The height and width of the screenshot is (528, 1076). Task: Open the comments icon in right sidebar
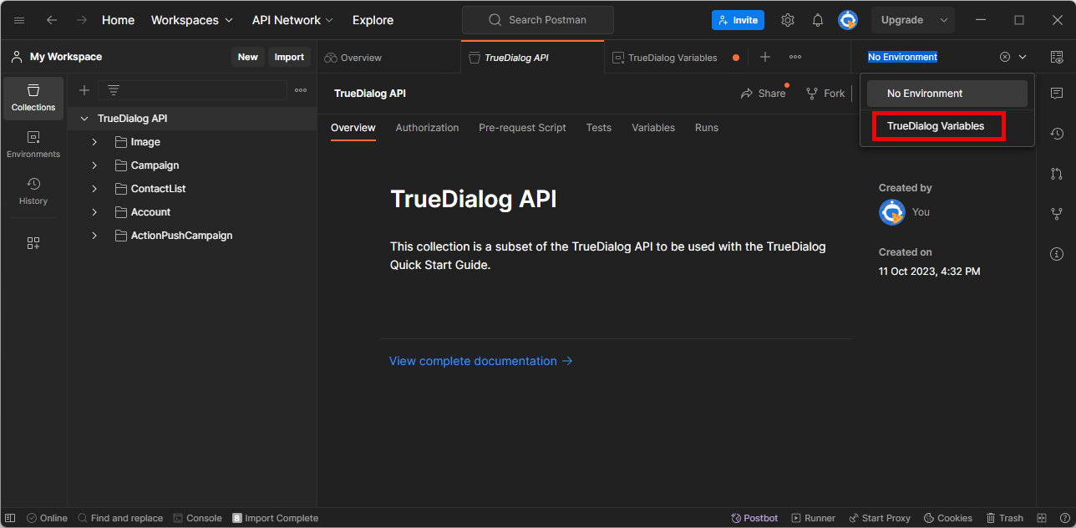1057,93
